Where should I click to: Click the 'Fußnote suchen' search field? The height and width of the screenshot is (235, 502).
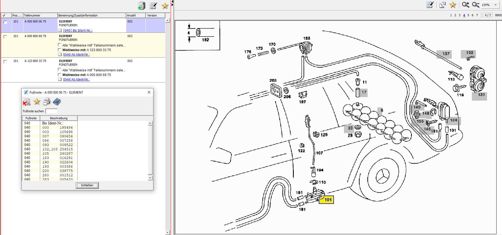(51, 111)
